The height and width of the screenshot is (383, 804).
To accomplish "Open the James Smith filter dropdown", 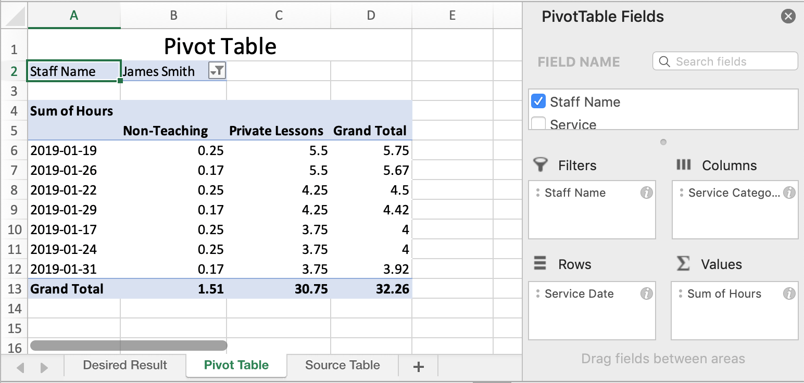I will pyautogui.click(x=217, y=71).
